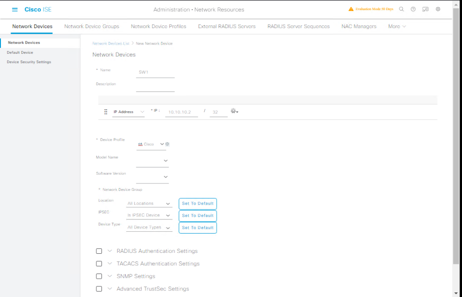Screen dimensions: 462x297
Task: Click the scroll-down arrow on the scrollbar
Action: click(456, 293)
